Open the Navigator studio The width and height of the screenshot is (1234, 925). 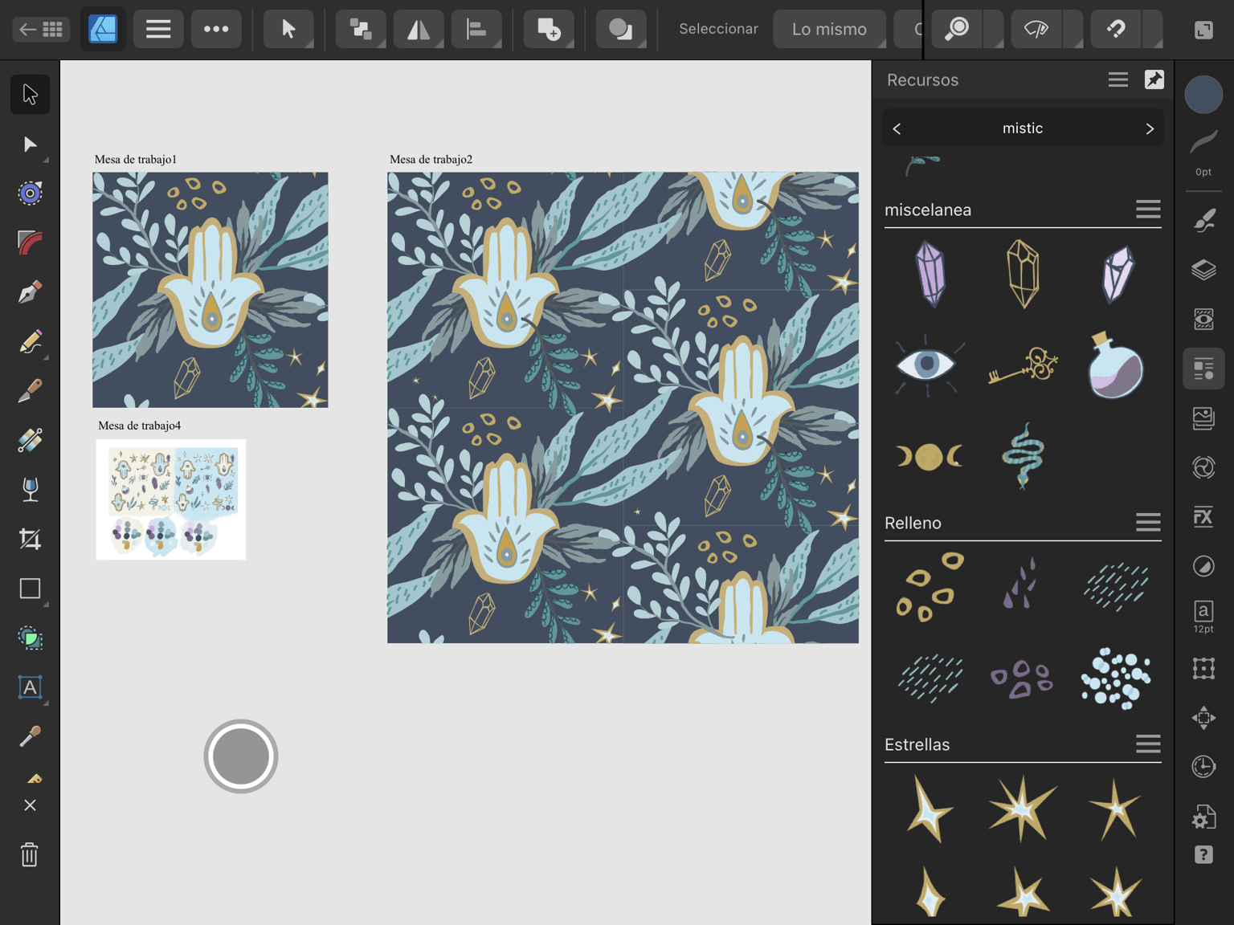pyautogui.click(x=1203, y=717)
